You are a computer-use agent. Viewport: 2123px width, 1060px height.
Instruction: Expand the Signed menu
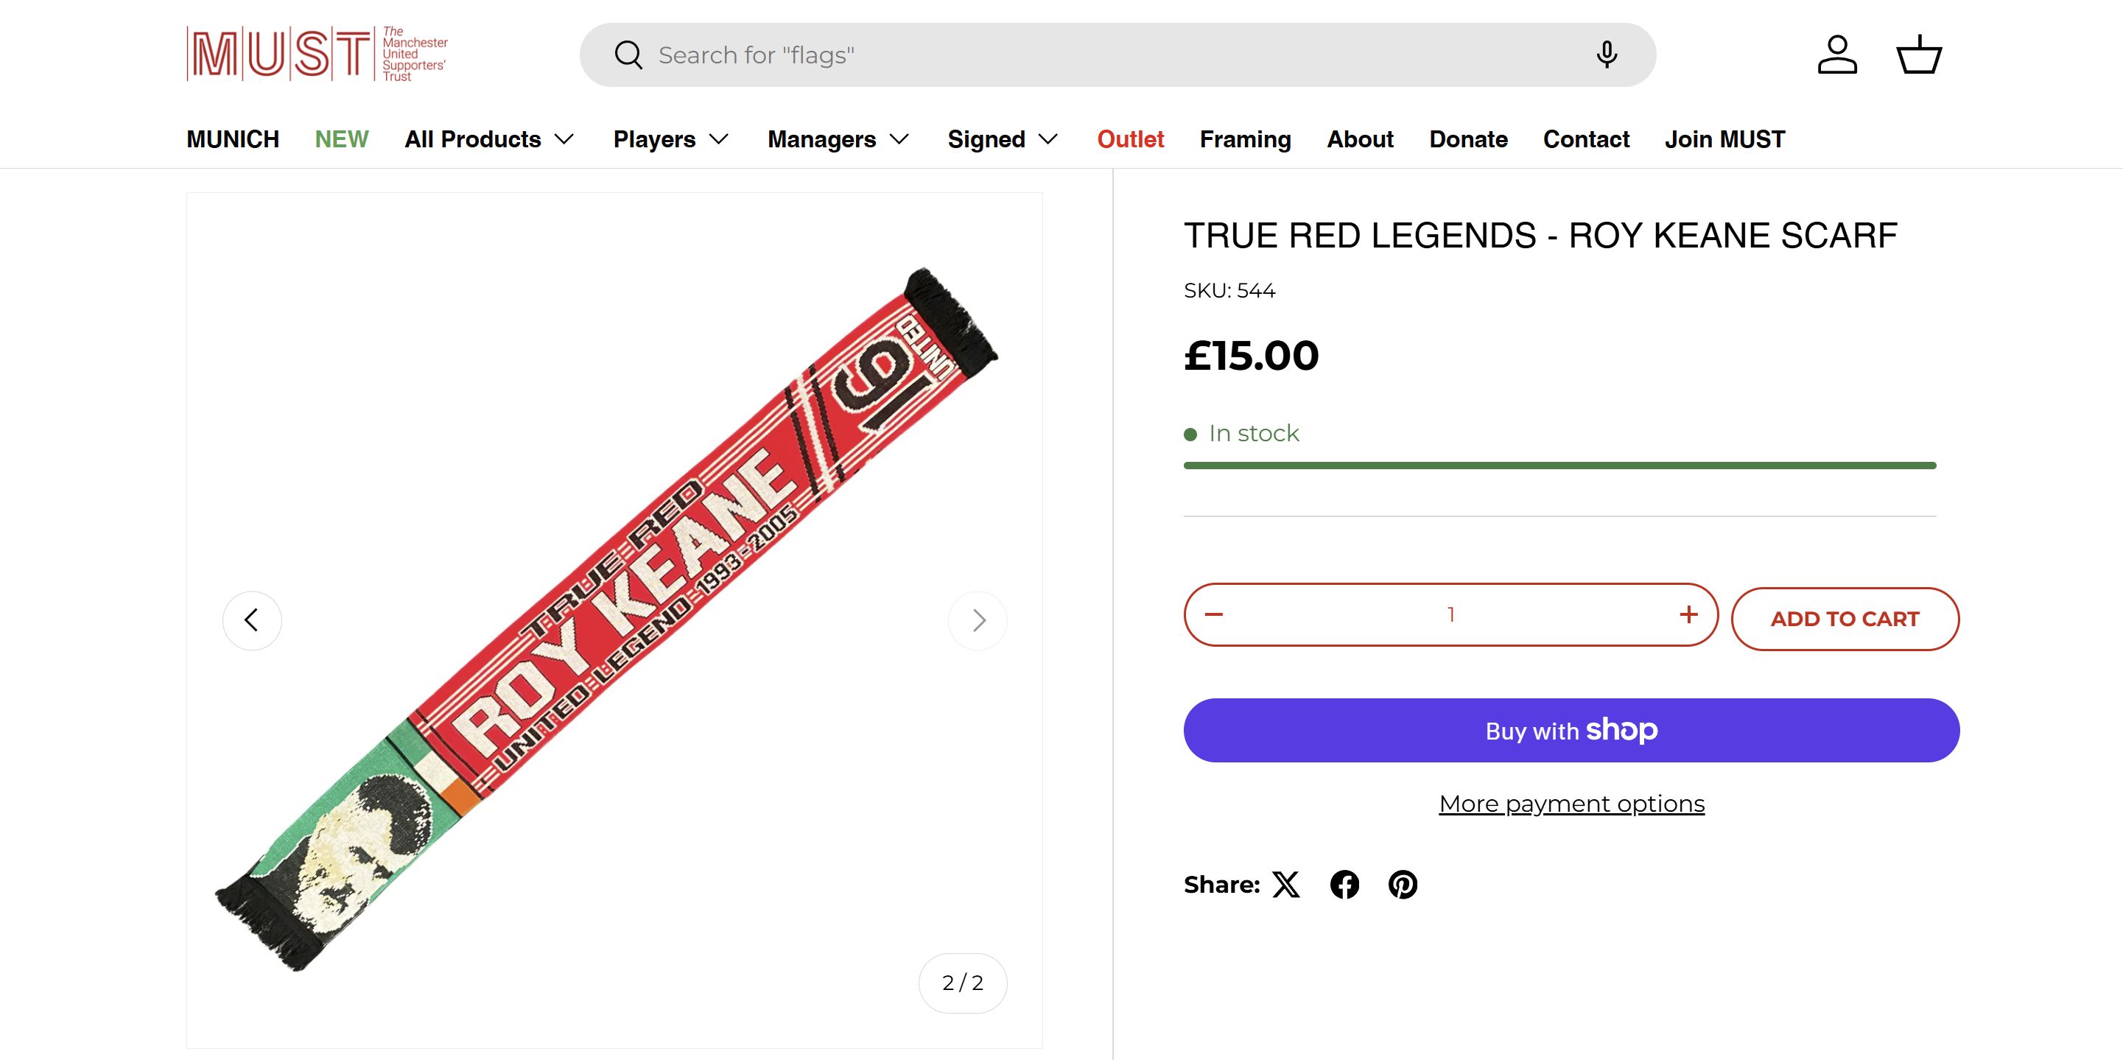tap(1002, 139)
